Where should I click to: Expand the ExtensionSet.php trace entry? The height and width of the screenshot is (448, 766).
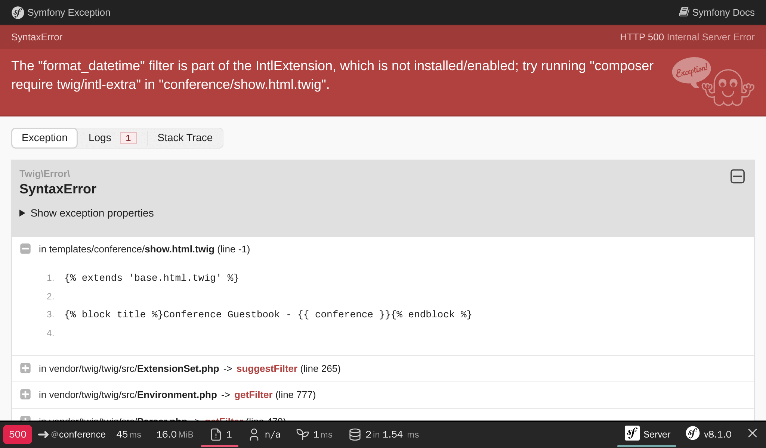coord(25,368)
